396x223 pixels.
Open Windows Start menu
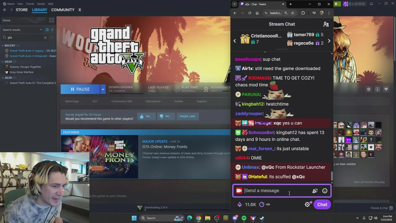coord(134,218)
